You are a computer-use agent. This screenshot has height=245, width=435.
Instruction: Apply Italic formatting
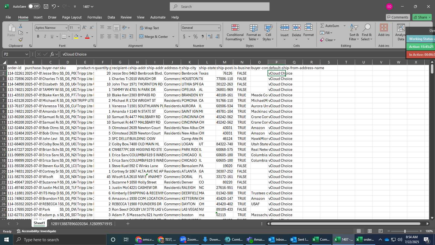[45, 36]
